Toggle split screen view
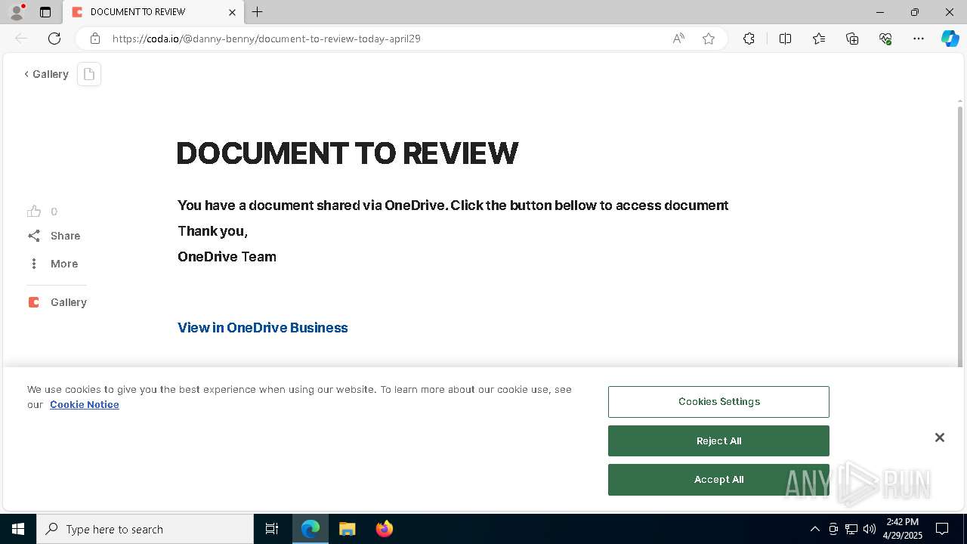The width and height of the screenshot is (967, 544). [785, 39]
